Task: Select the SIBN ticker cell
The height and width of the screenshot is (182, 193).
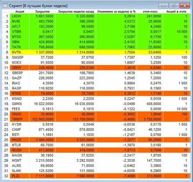Action: pyautogui.click(x=20, y=42)
